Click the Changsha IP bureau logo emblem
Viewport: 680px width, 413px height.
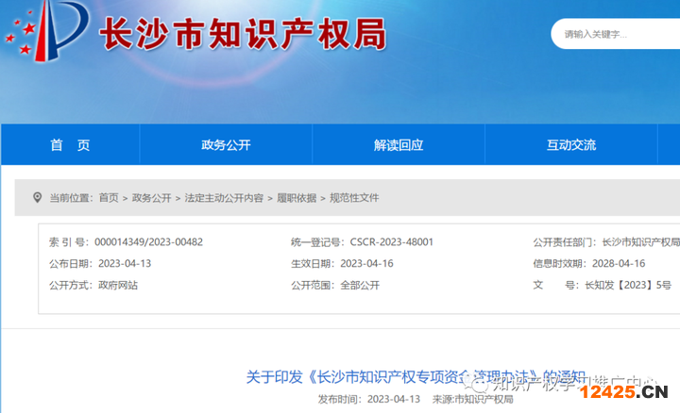click(x=45, y=34)
